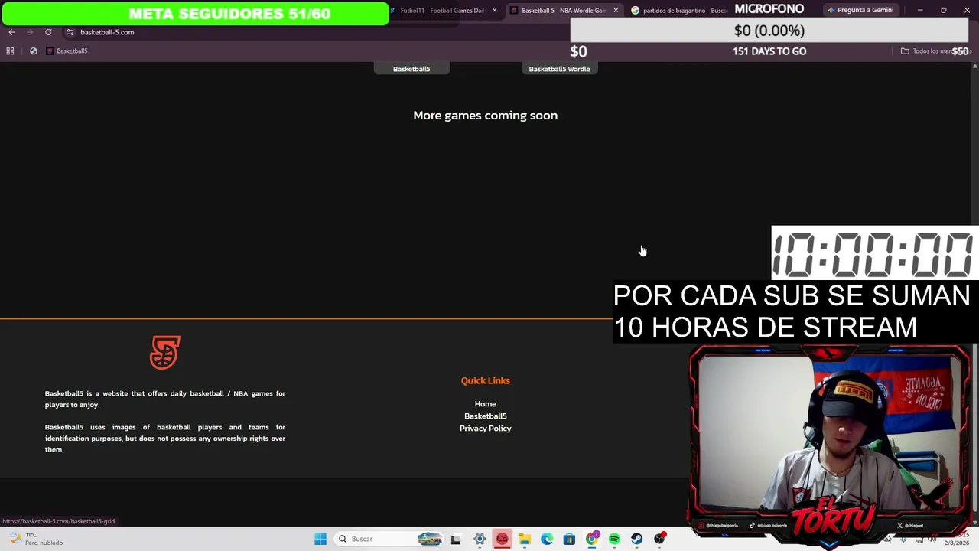Open the red highlighted taskbar app
Viewport: 979px width, 551px height.
[502, 539]
